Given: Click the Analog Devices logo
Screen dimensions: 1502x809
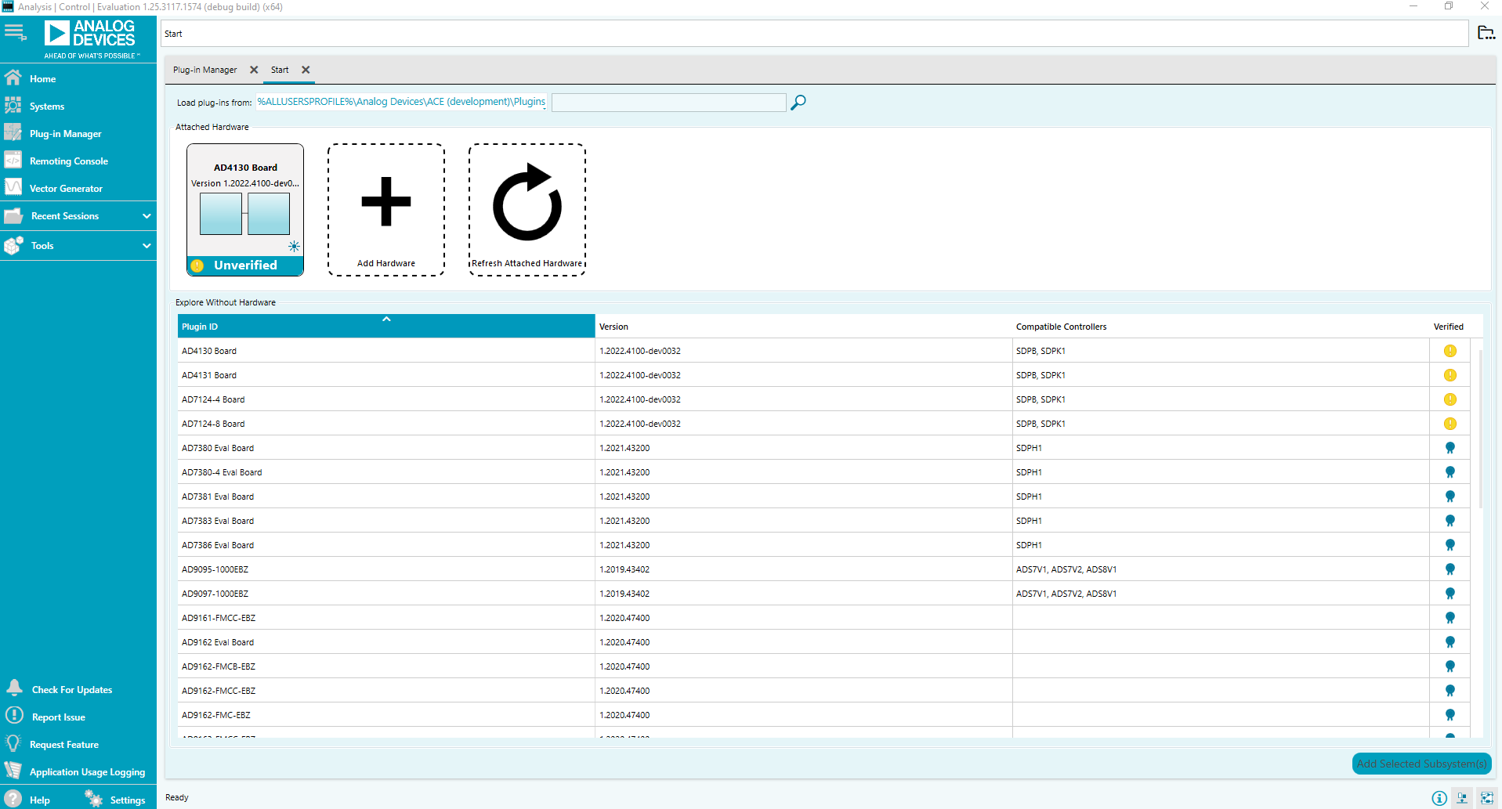Looking at the screenshot, I should click(x=90, y=39).
